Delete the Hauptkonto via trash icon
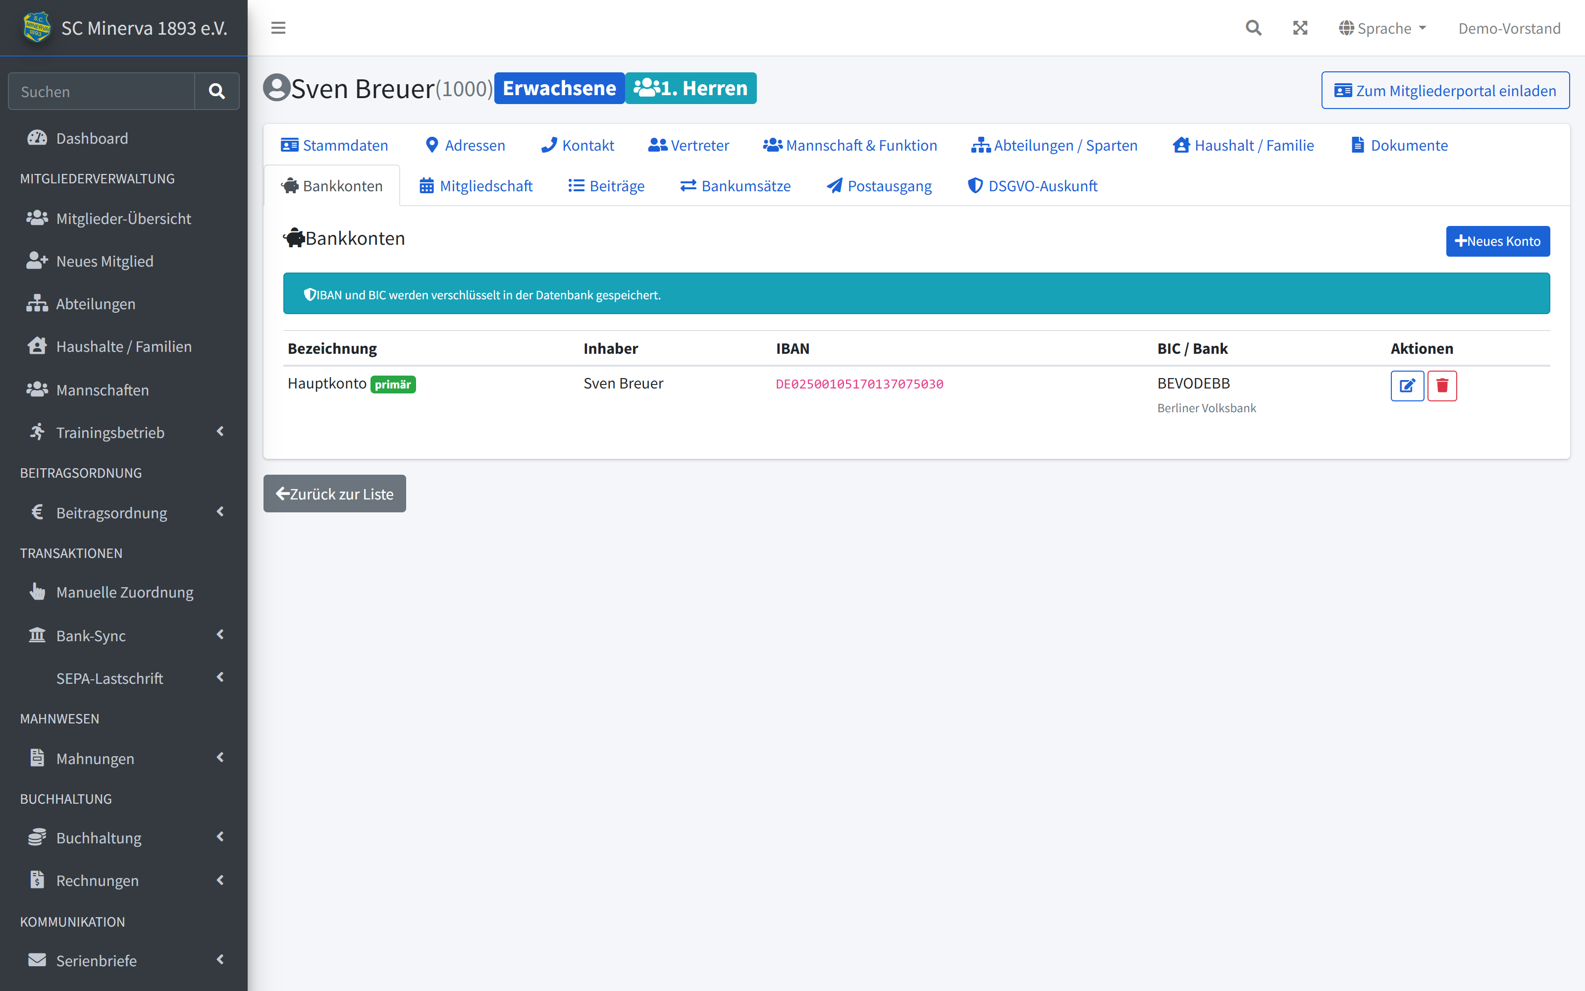The height and width of the screenshot is (991, 1585). click(1441, 385)
